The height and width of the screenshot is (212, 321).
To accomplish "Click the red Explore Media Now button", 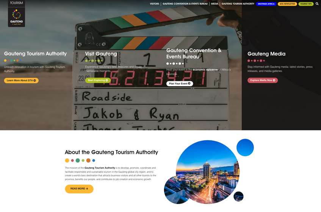I will pos(262,81).
